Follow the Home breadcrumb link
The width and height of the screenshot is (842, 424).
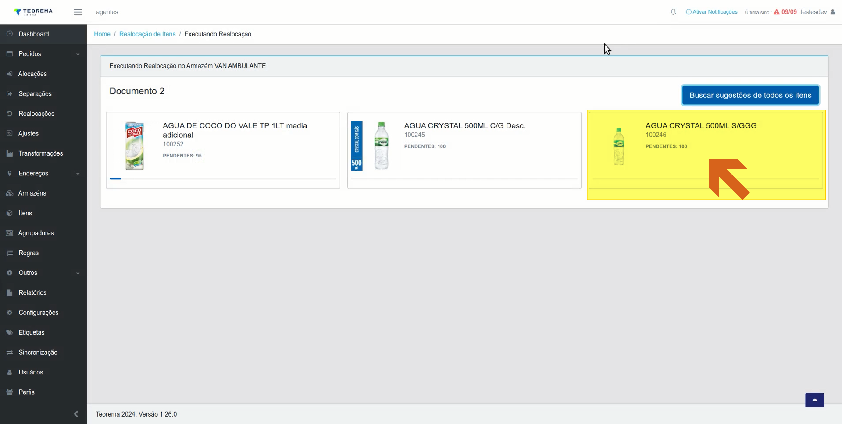tap(102, 34)
